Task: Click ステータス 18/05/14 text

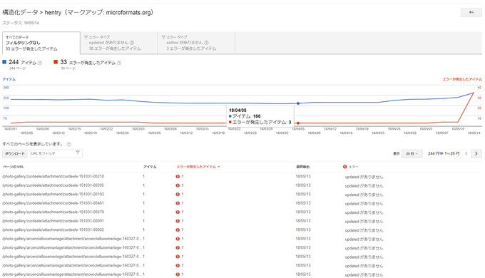Action: [21, 23]
